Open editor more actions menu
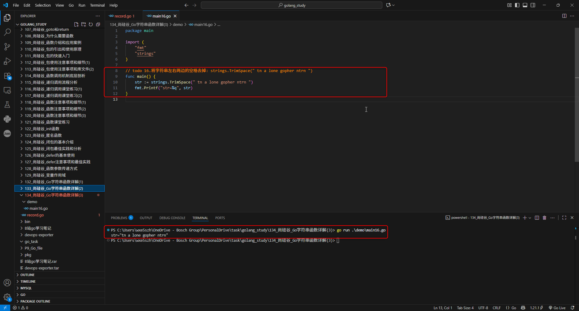The image size is (579, 311). (x=572, y=16)
